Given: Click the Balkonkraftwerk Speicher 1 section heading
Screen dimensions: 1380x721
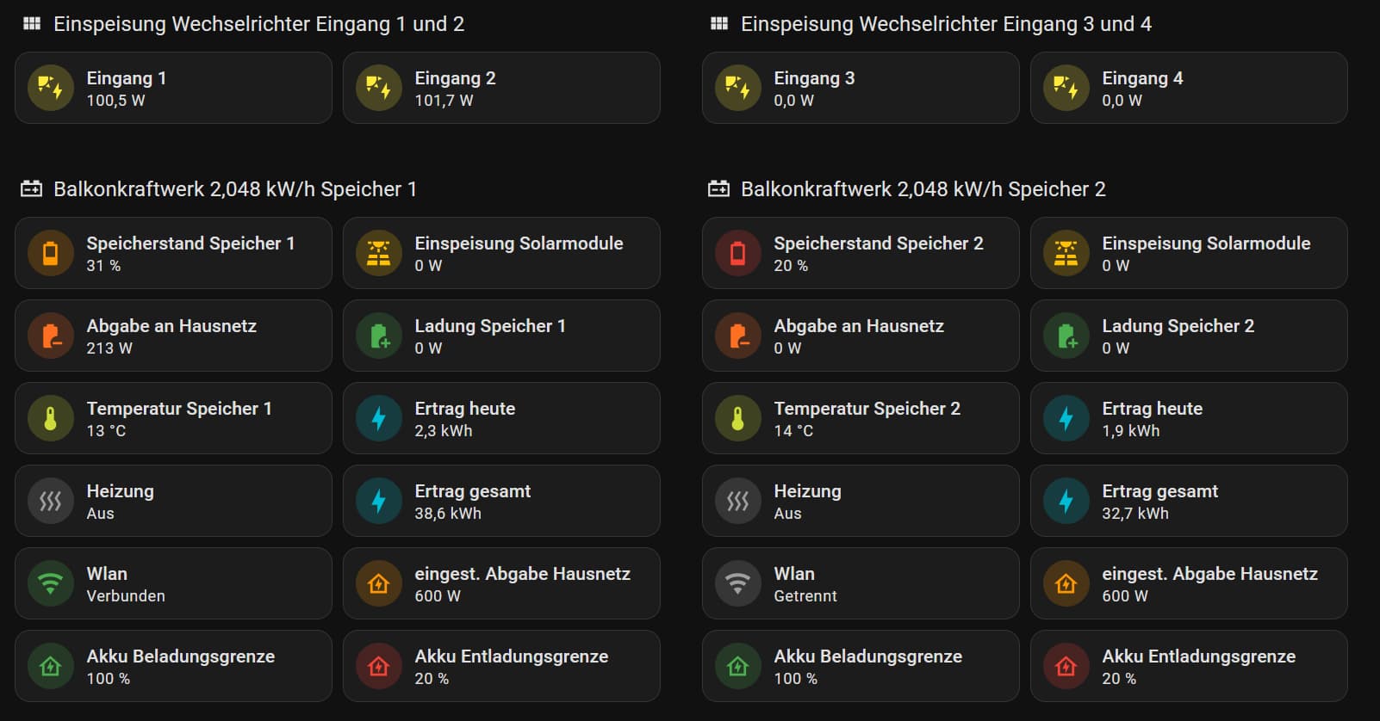Looking at the screenshot, I should tap(235, 189).
